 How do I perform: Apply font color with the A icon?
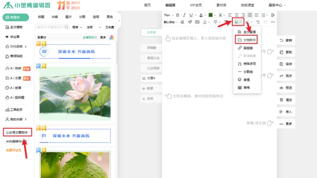click(201, 15)
